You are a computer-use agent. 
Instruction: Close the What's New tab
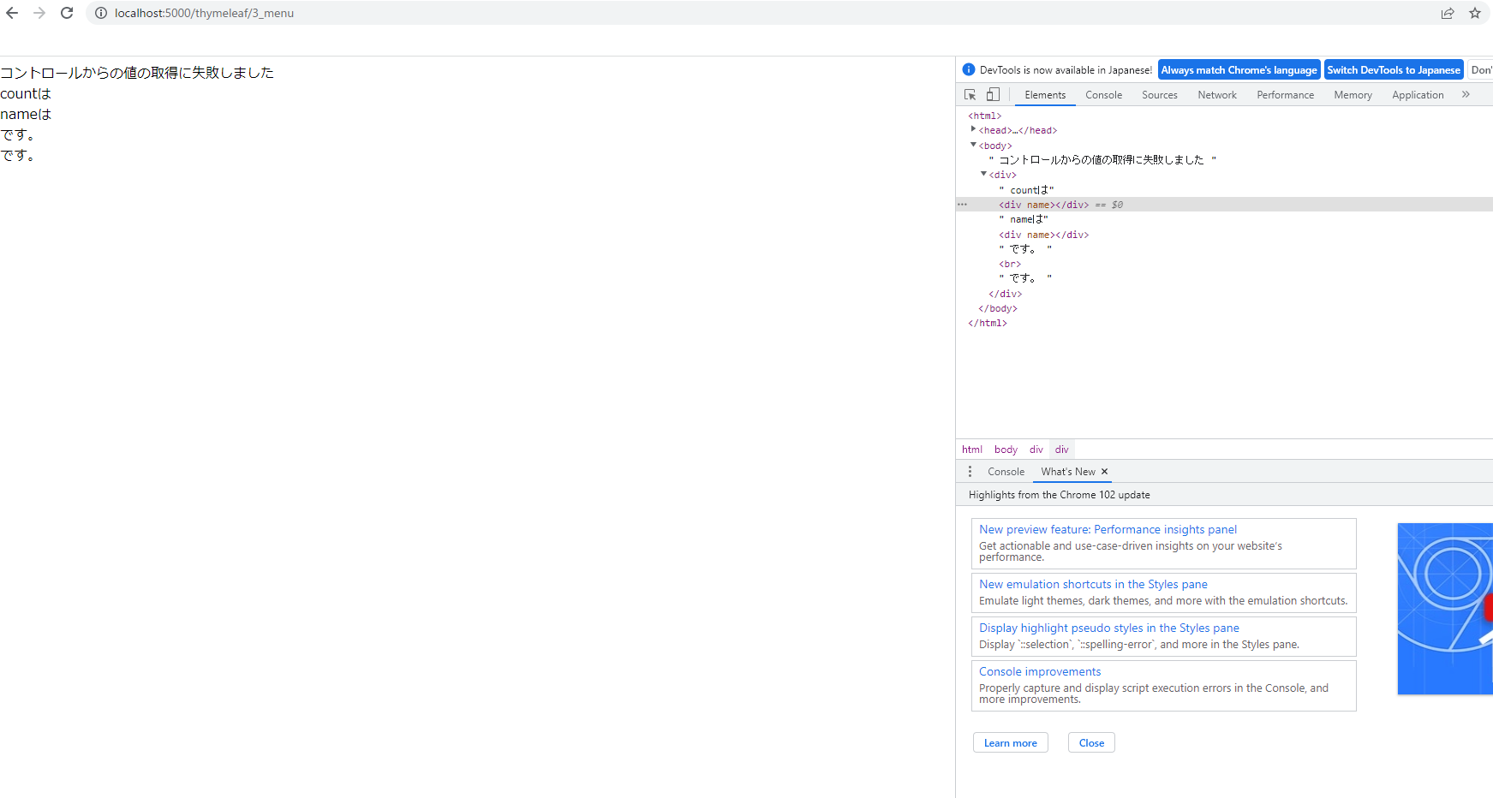click(1105, 471)
